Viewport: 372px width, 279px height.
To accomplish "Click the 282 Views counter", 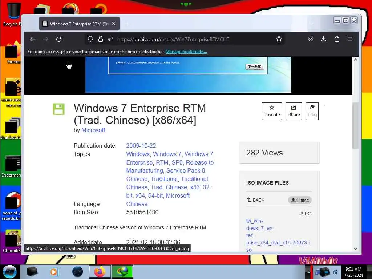I will pos(264,153).
